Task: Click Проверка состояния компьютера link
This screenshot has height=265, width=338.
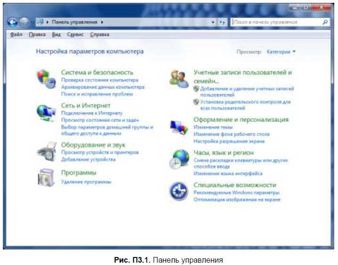Action: point(100,80)
